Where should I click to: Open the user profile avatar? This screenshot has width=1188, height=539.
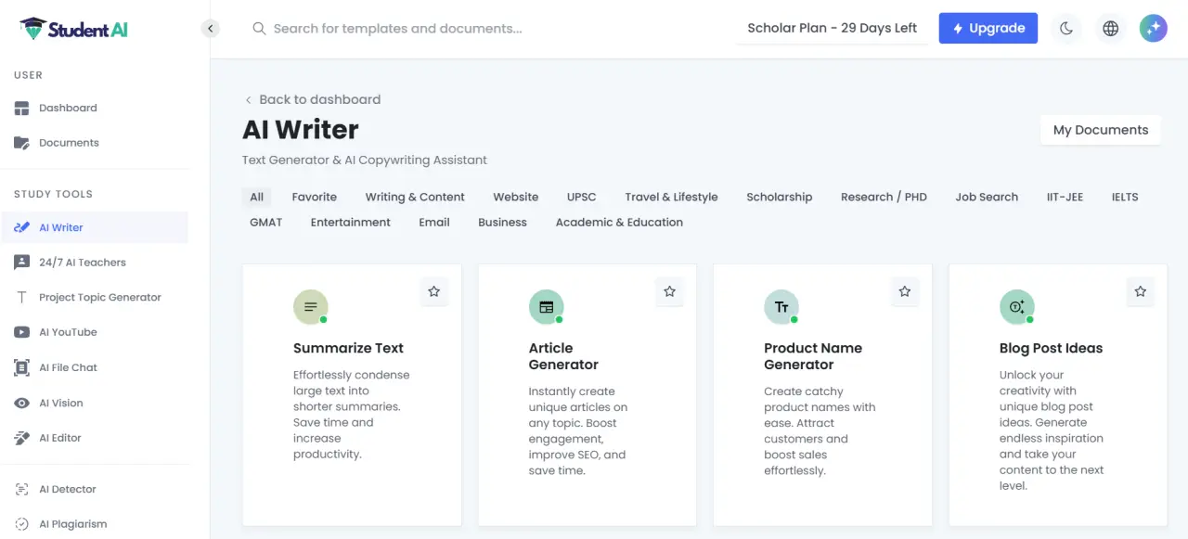1154,28
